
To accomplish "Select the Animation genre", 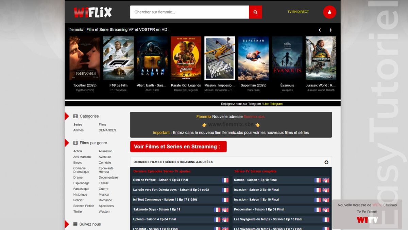I will coord(105,151).
